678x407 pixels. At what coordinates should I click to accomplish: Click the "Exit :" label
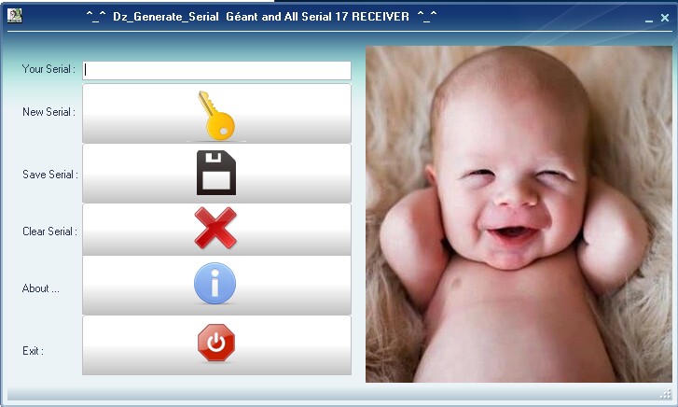[x=33, y=351]
